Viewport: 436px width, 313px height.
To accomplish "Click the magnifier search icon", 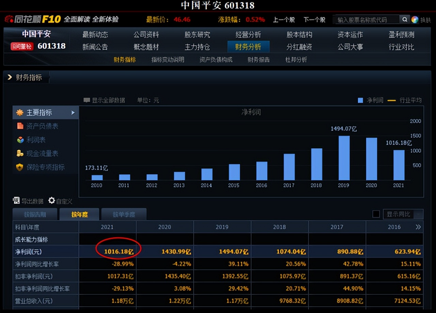I will coord(405,19).
